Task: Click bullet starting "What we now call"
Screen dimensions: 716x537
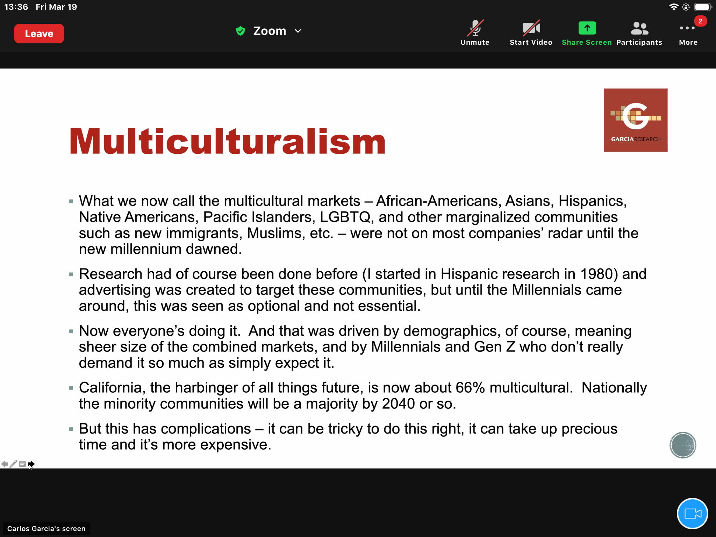Action: pos(359,225)
